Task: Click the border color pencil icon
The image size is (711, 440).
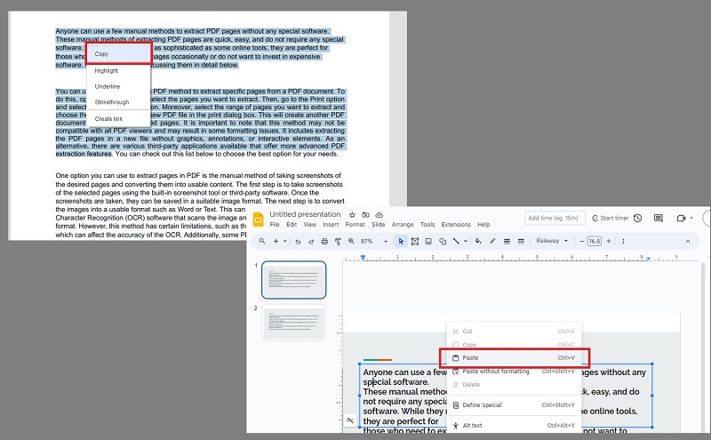Action: click(x=492, y=241)
